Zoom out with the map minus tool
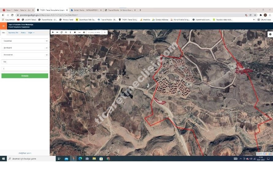This screenshot has height=169, width=273. click(57, 32)
